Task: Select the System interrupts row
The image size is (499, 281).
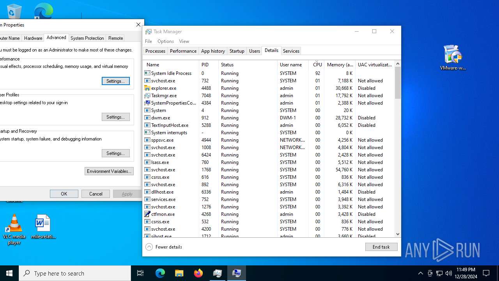Action: 269,133
